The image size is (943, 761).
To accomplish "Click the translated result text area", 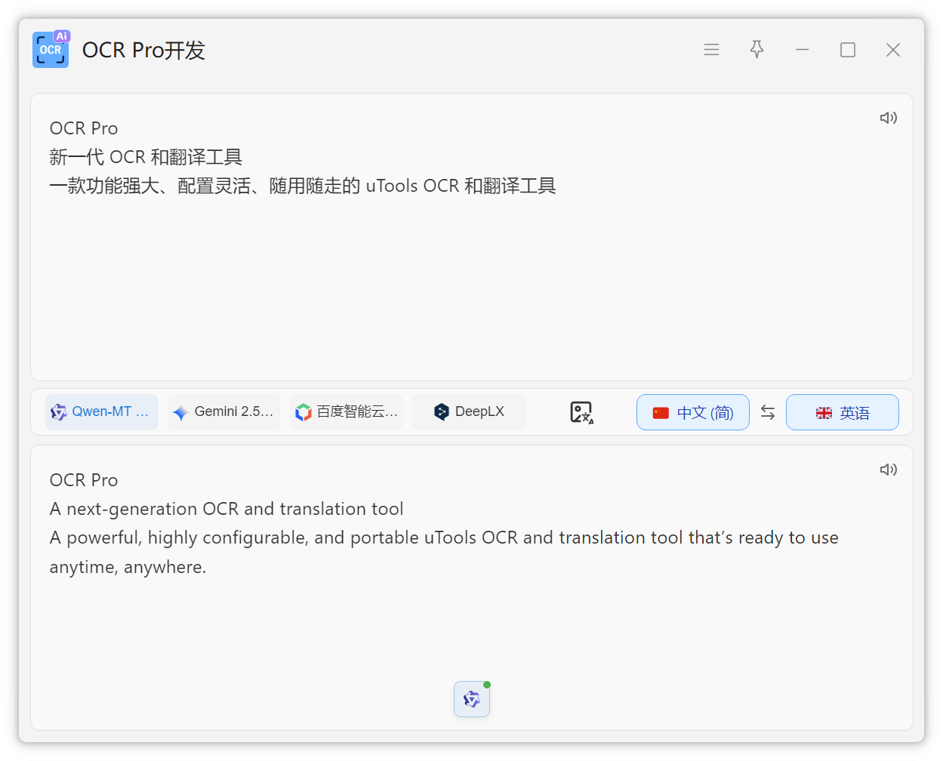I will [471, 619].
